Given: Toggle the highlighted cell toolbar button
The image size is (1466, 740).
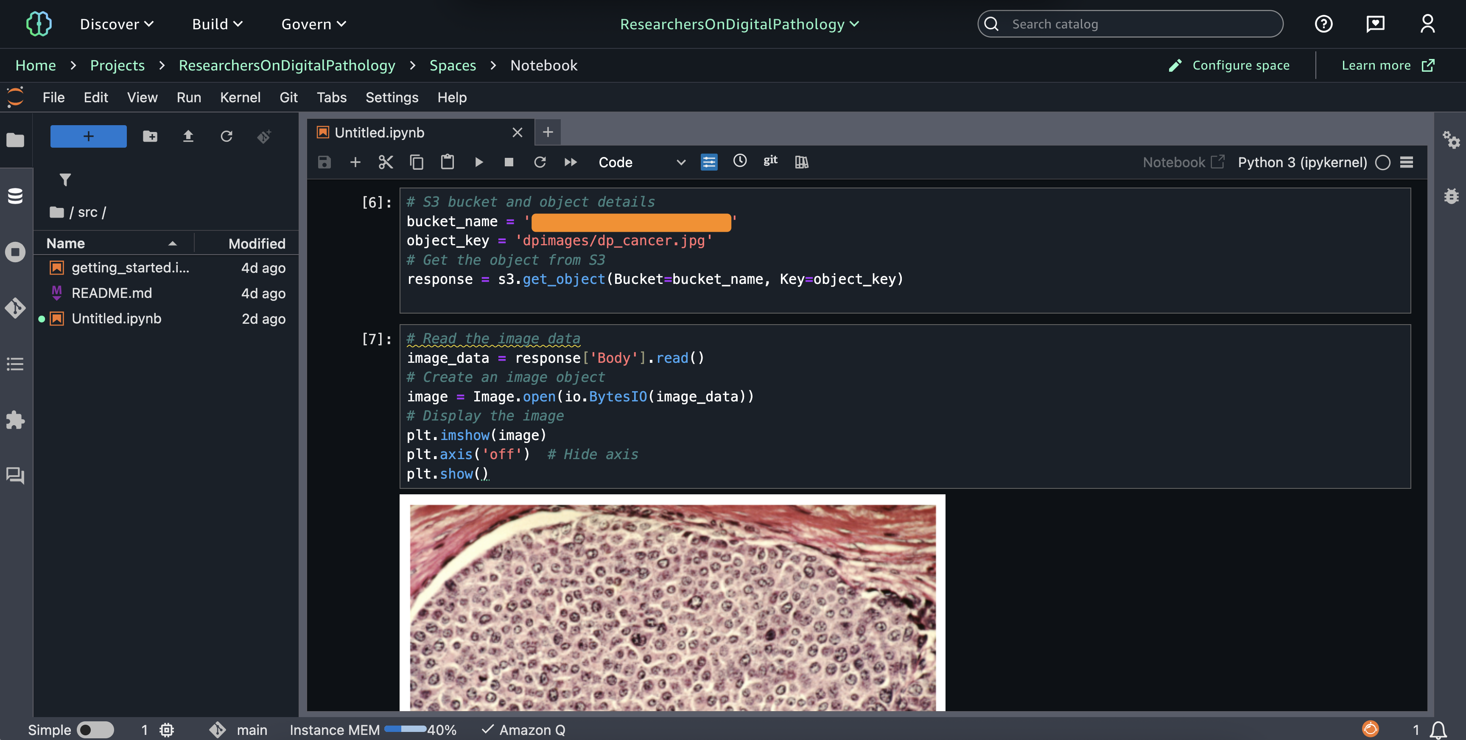Looking at the screenshot, I should coord(708,162).
